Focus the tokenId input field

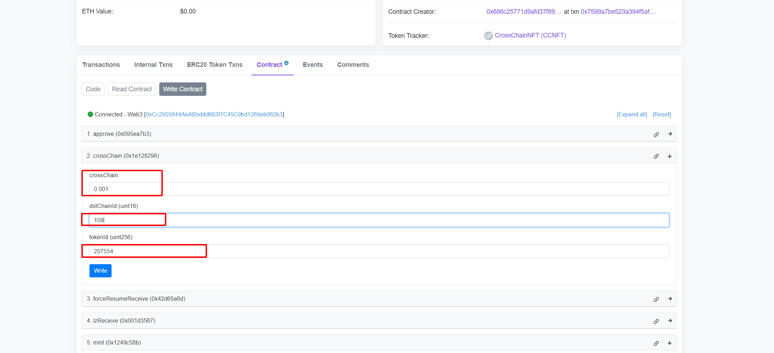point(379,251)
